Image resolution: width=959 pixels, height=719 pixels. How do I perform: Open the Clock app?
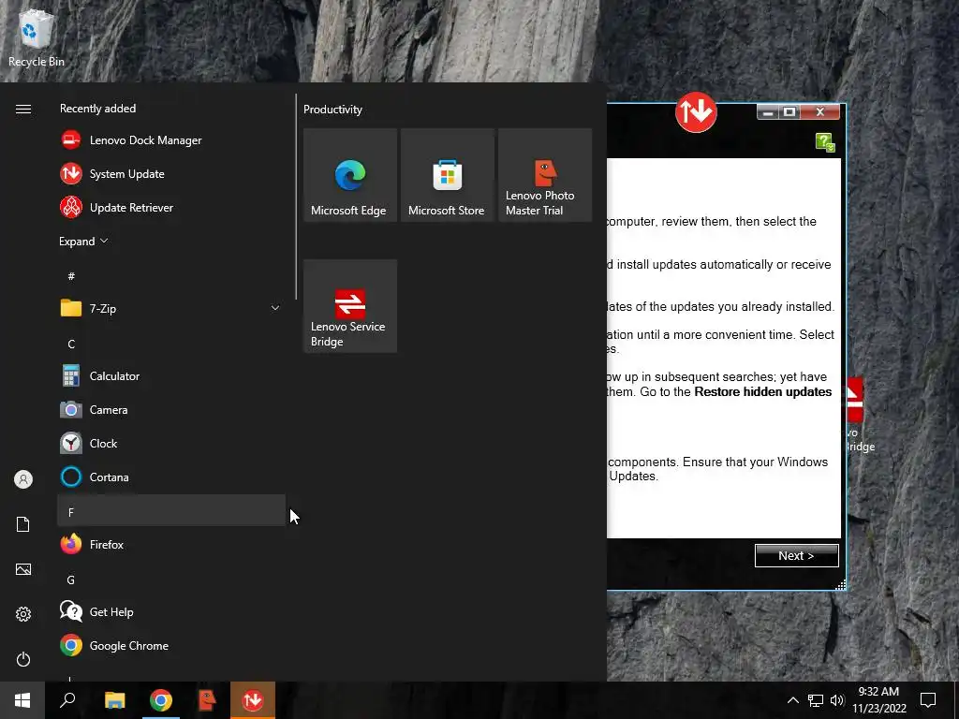[171, 443]
